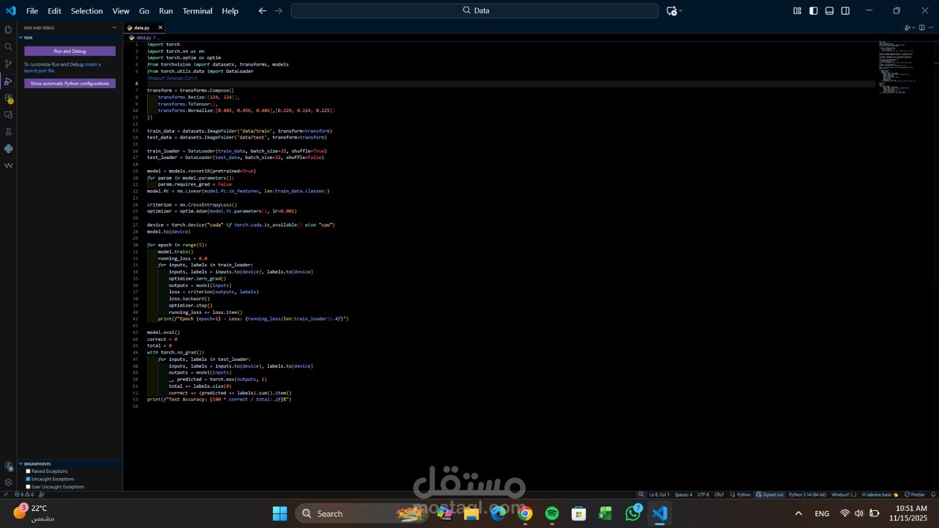939x528 pixels.
Task: Open the Terminal menu
Action: [x=197, y=11]
